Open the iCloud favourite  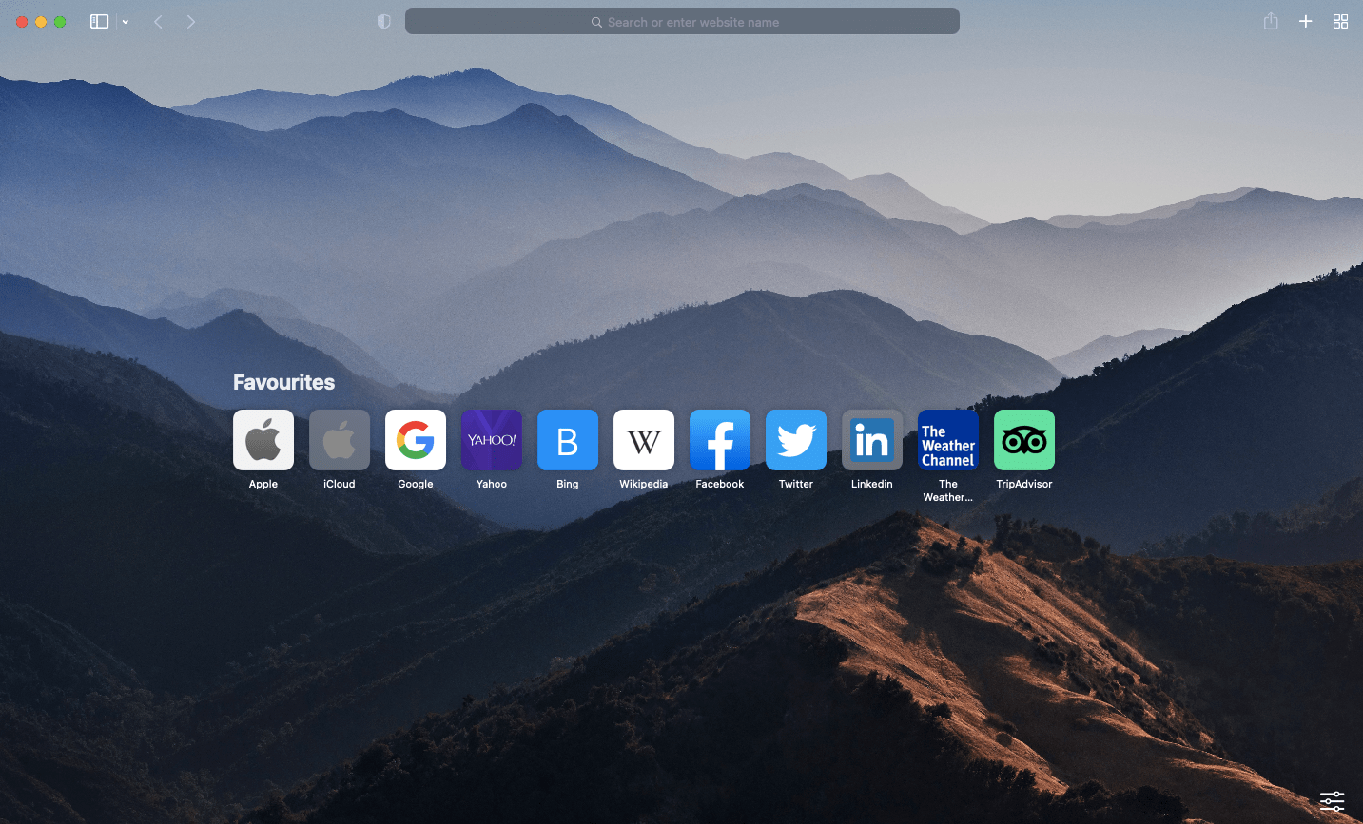(x=340, y=440)
